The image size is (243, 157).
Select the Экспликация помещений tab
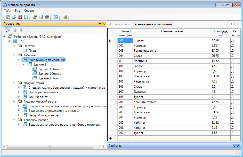pos(152,24)
